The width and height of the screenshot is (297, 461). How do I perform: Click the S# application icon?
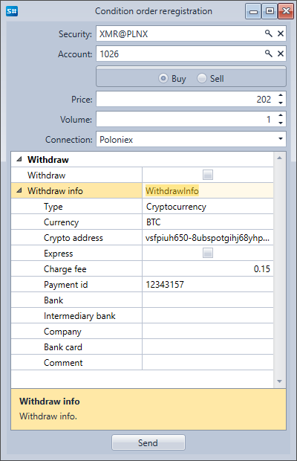12,11
